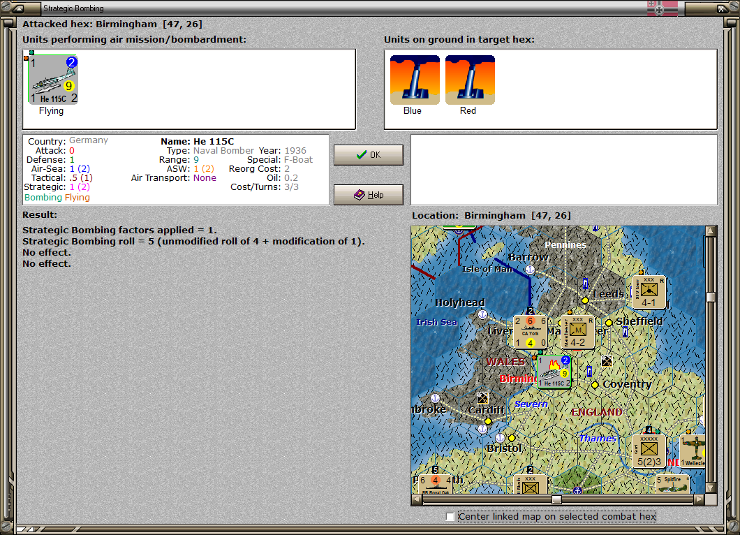Select the 4-1 territorial unit near Leeds
Screen dimensions: 740x535
(649, 292)
